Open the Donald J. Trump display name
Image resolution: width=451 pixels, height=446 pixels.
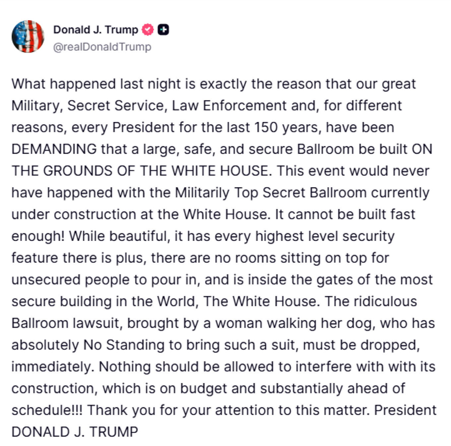pyautogui.click(x=96, y=30)
